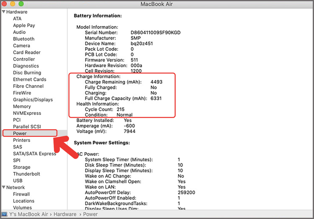The width and height of the screenshot is (314, 219).
Task: Click Hardware in the bottom path bar
Action: (x=65, y=214)
